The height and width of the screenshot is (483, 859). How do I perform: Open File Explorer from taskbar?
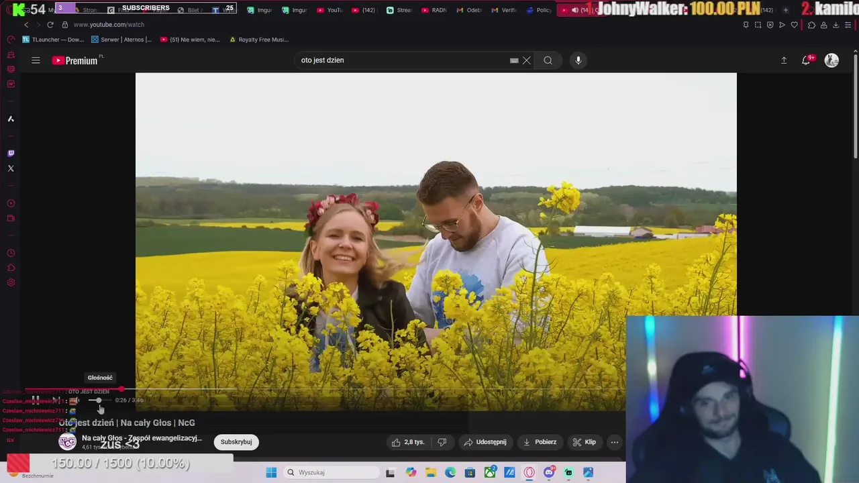click(431, 472)
